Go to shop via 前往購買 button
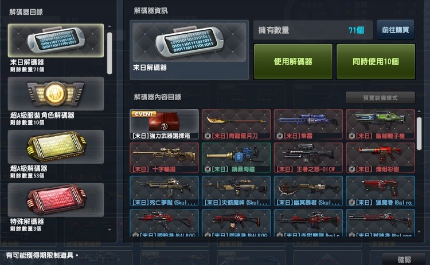 pos(396,30)
